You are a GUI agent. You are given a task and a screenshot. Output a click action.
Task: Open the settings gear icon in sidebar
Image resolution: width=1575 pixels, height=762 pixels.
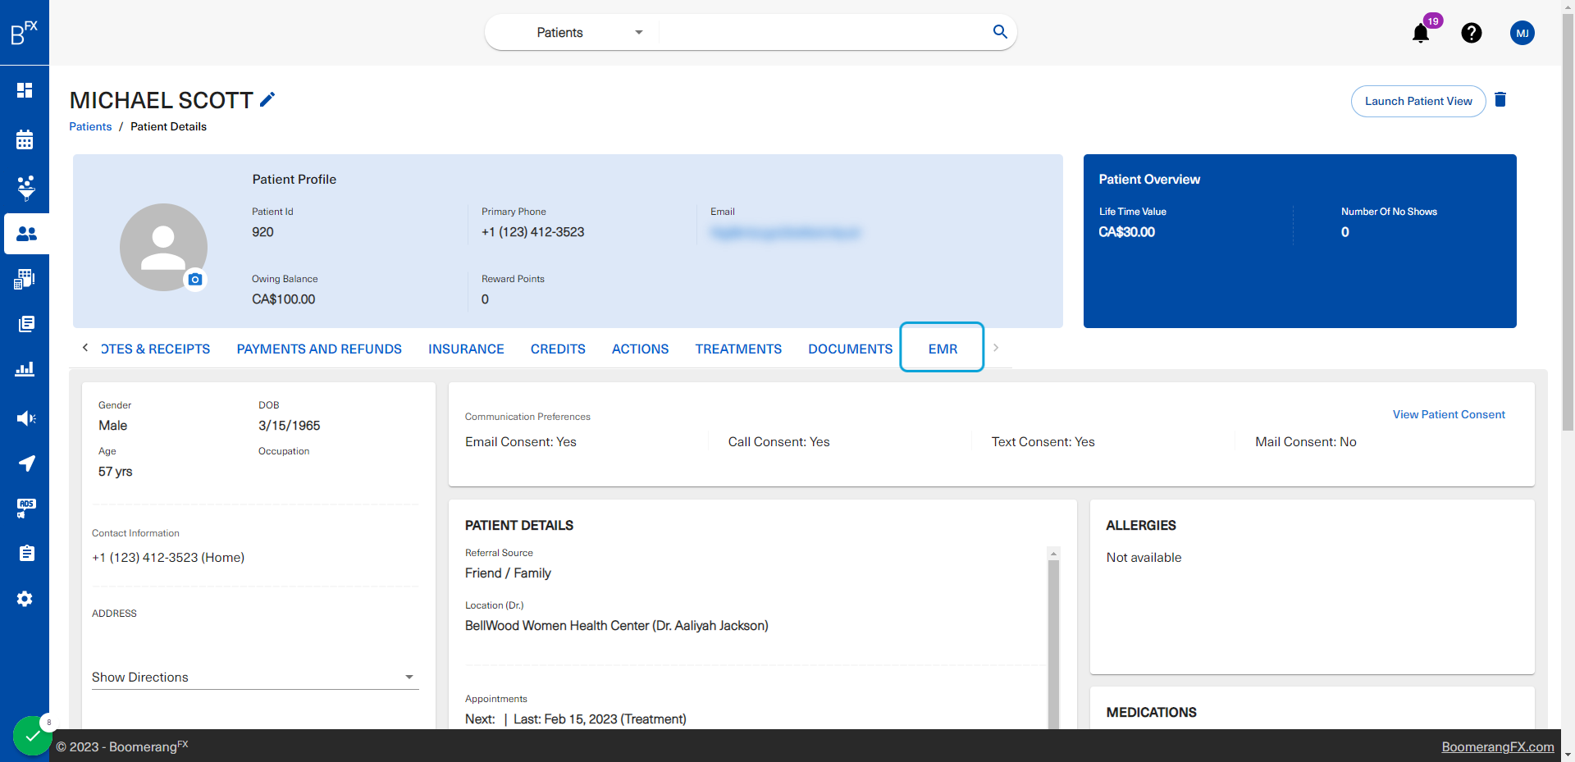click(x=25, y=599)
